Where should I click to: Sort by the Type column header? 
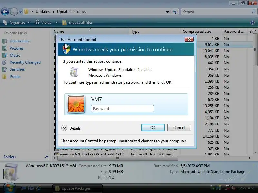[155, 31]
